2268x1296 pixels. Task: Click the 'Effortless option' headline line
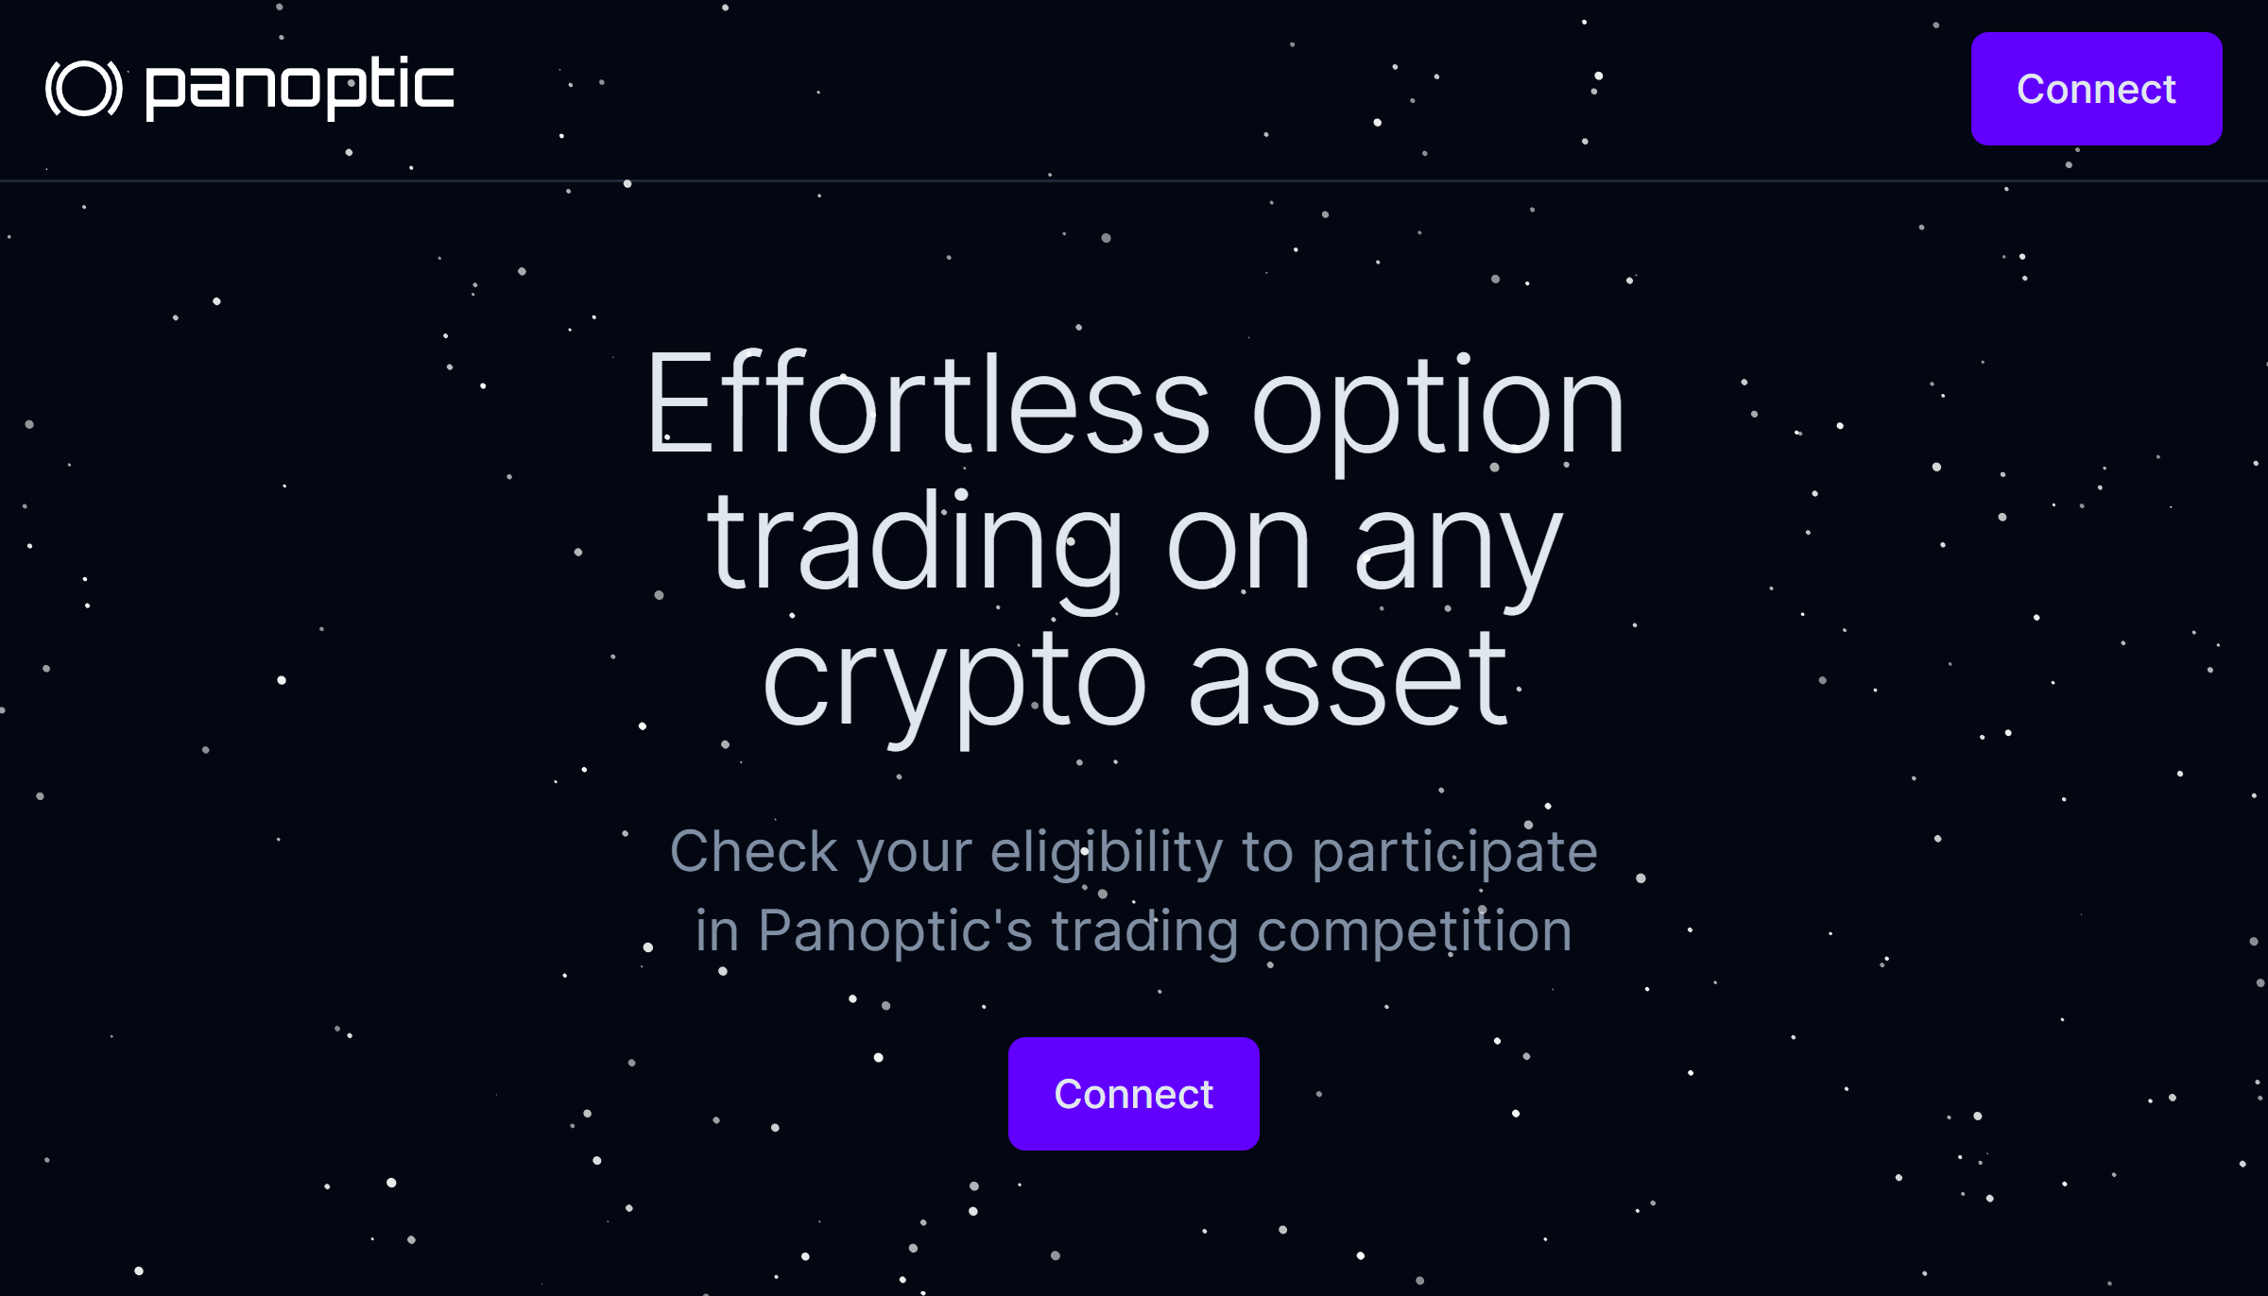coord(1135,409)
